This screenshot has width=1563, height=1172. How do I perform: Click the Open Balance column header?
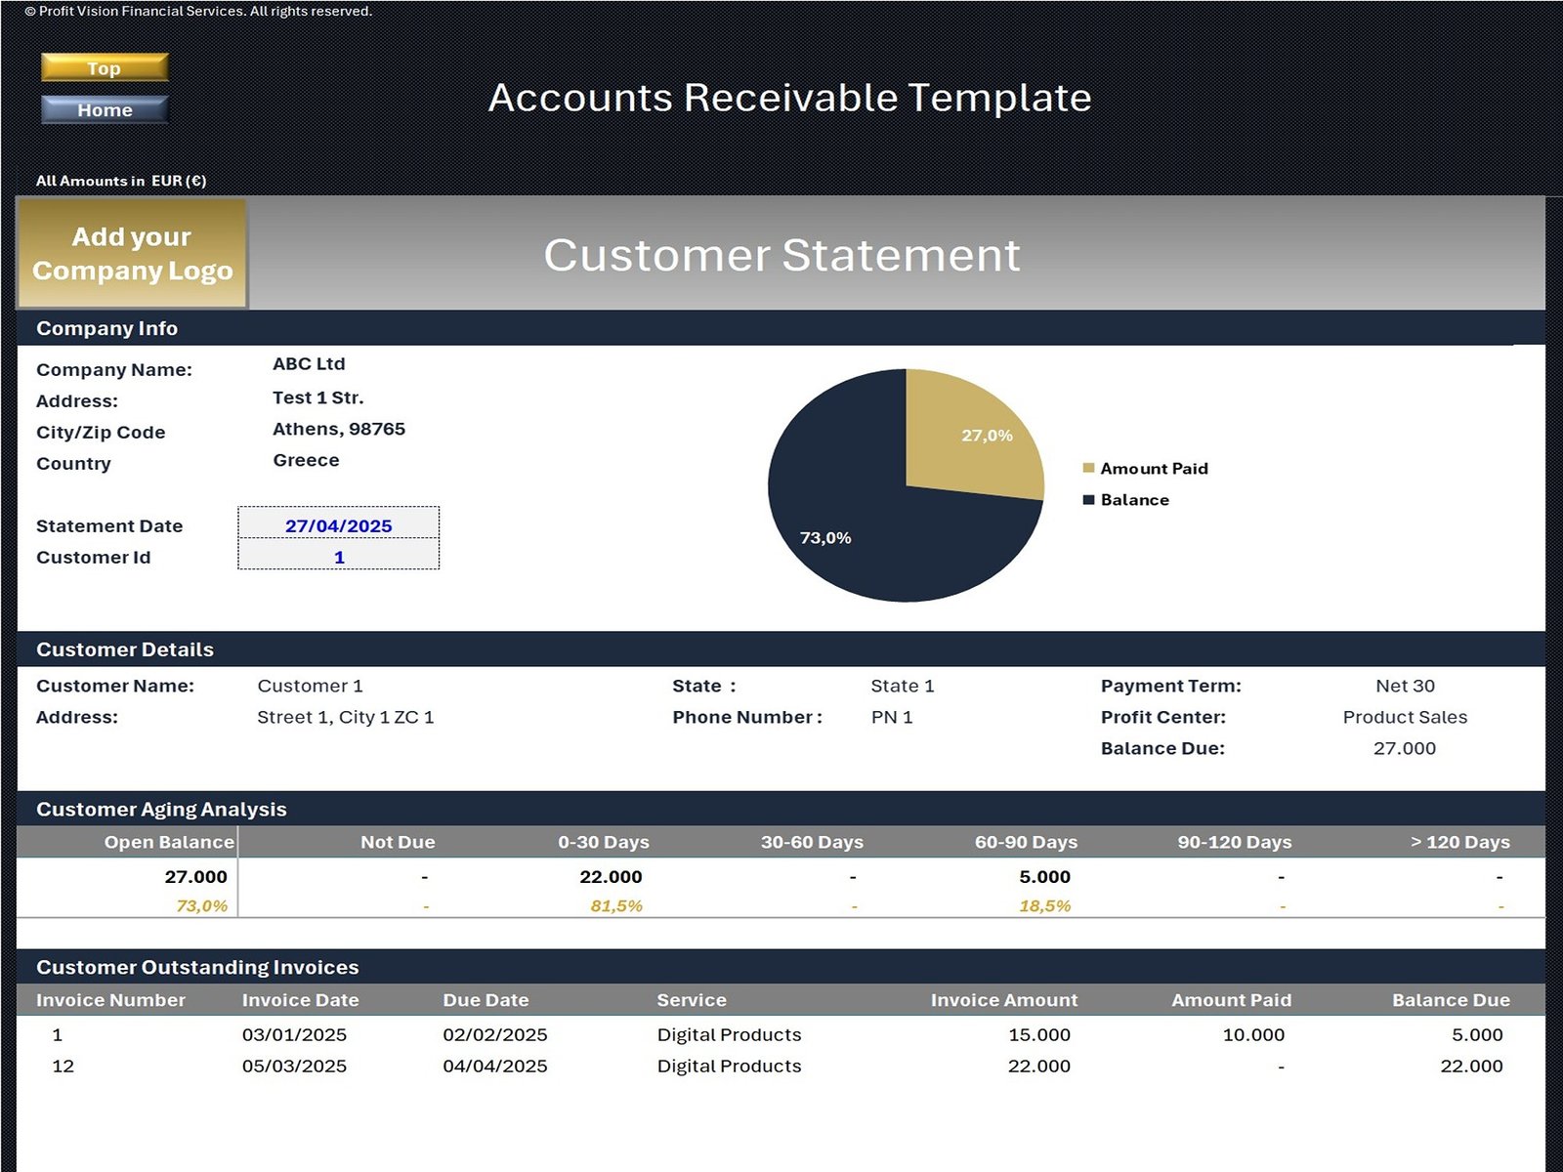[168, 842]
